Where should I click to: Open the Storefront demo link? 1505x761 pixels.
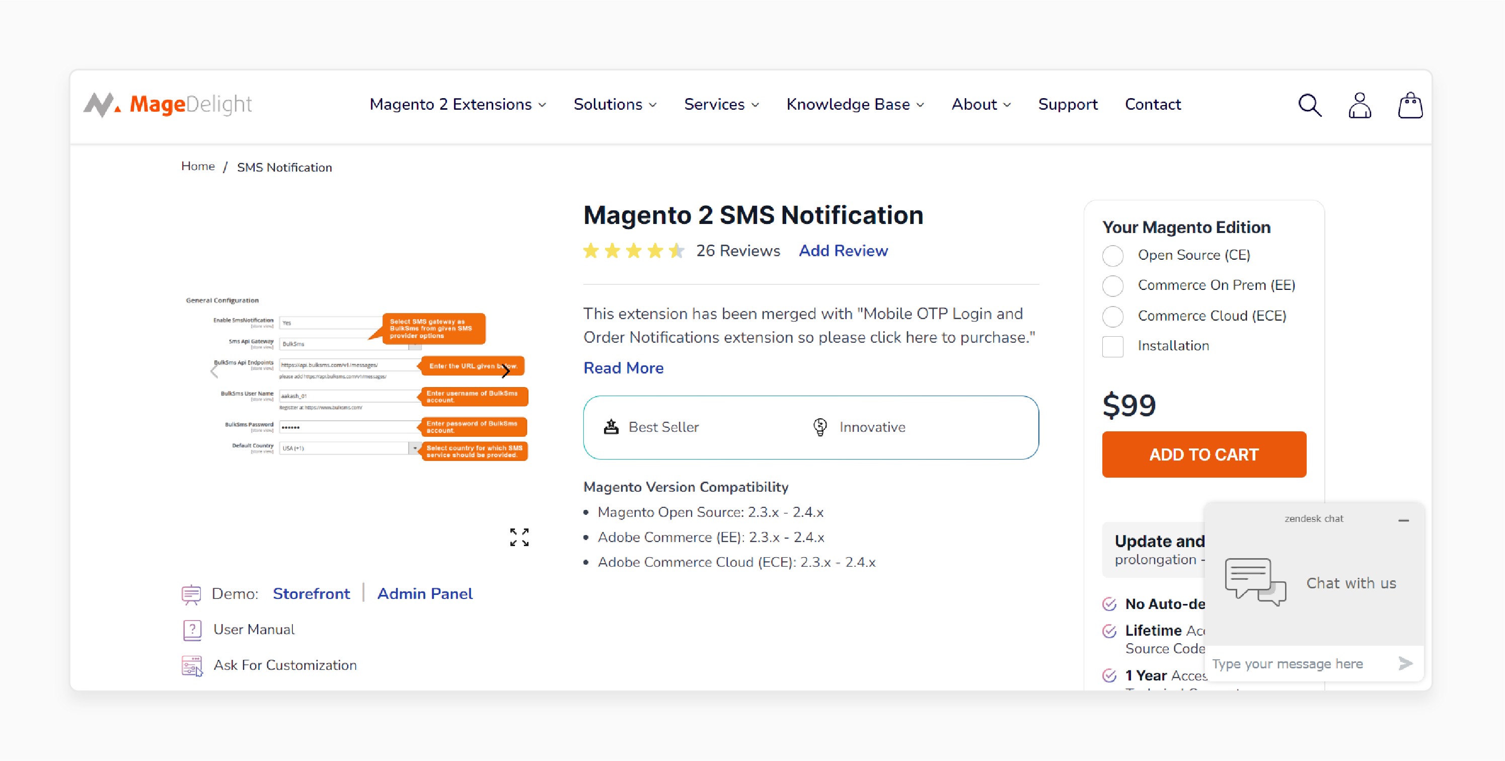pyautogui.click(x=312, y=594)
